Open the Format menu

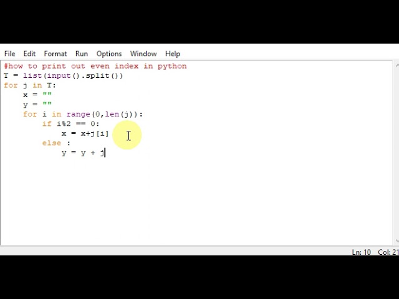pos(55,54)
